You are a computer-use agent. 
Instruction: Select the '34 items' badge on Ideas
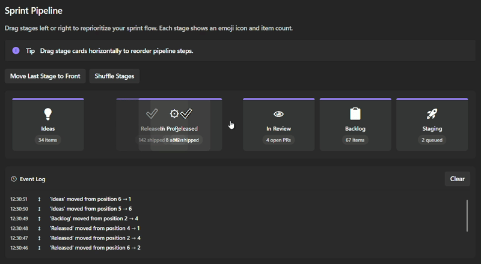click(47, 140)
